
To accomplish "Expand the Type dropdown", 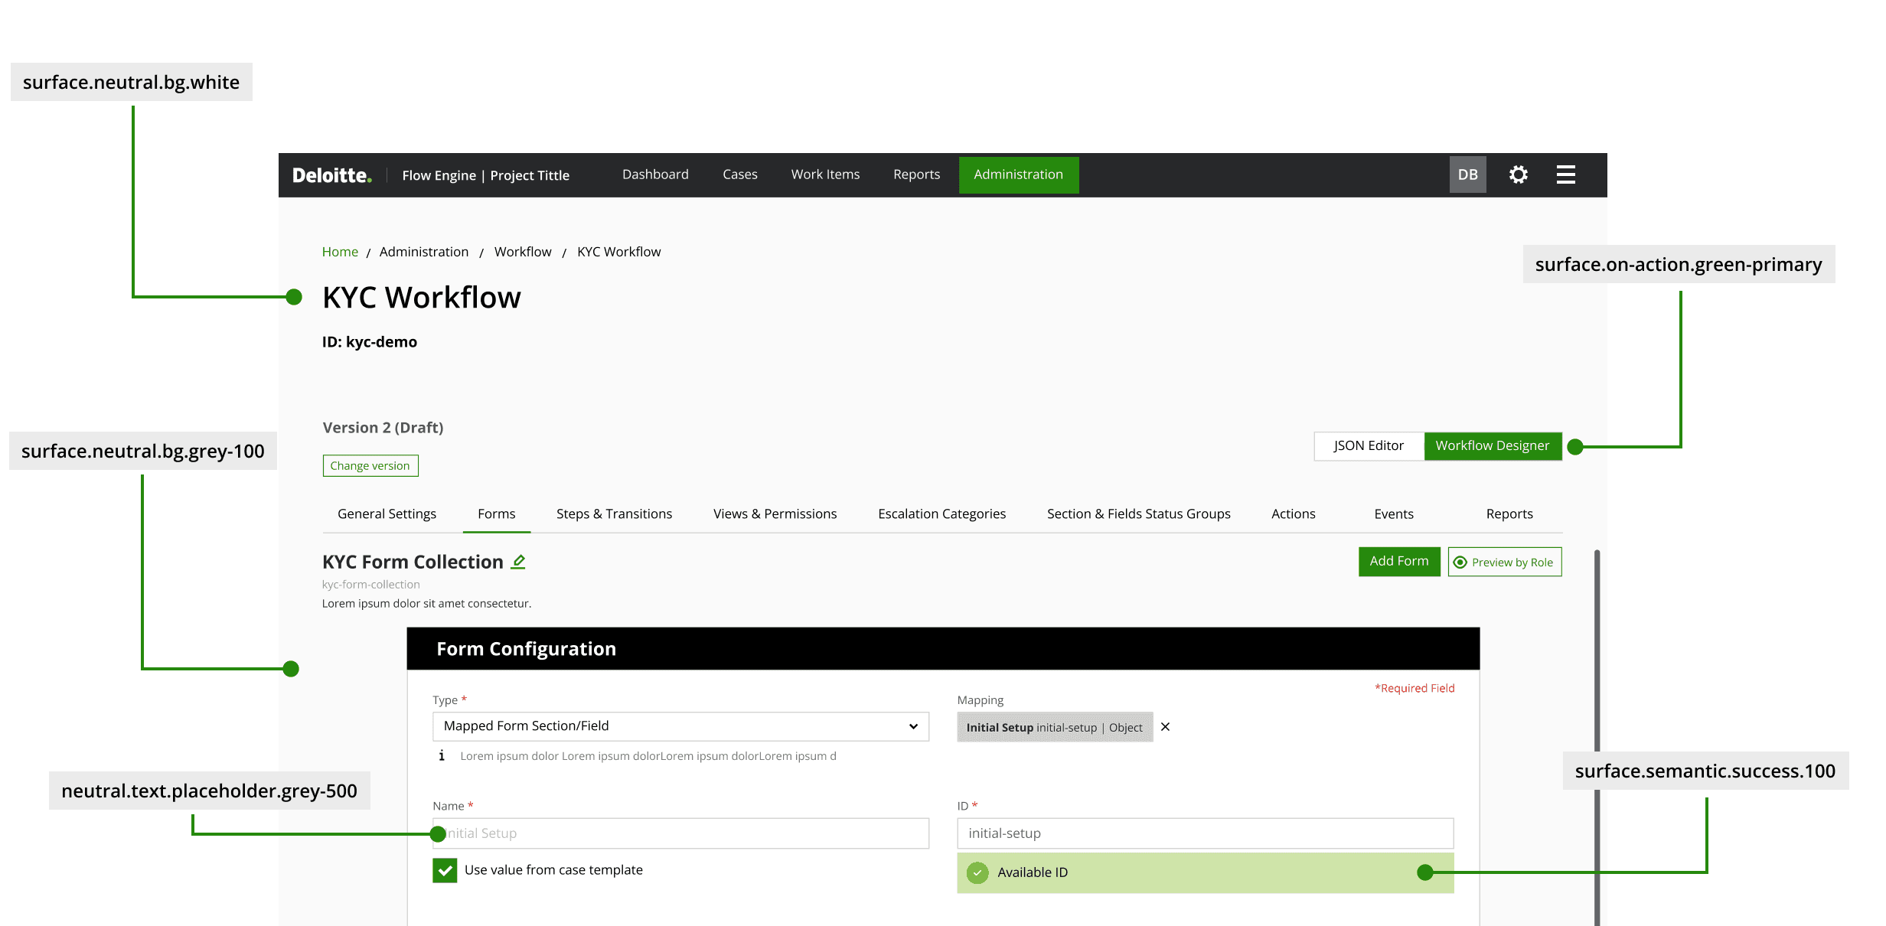I will click(680, 726).
